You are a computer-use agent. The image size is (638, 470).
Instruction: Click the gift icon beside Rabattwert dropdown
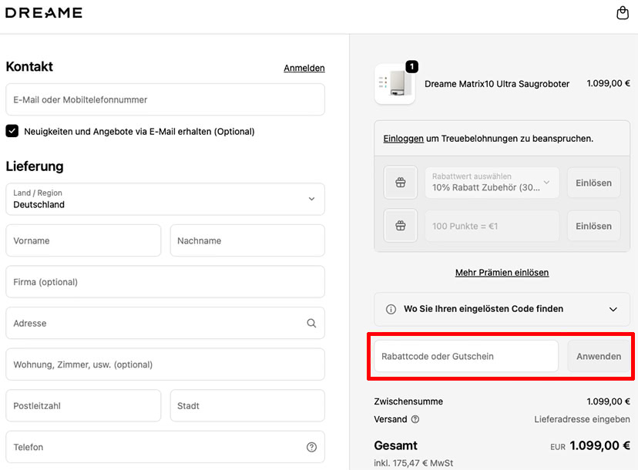[x=400, y=183]
